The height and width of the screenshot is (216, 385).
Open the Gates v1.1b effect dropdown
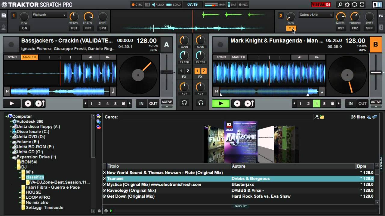pos(316,15)
